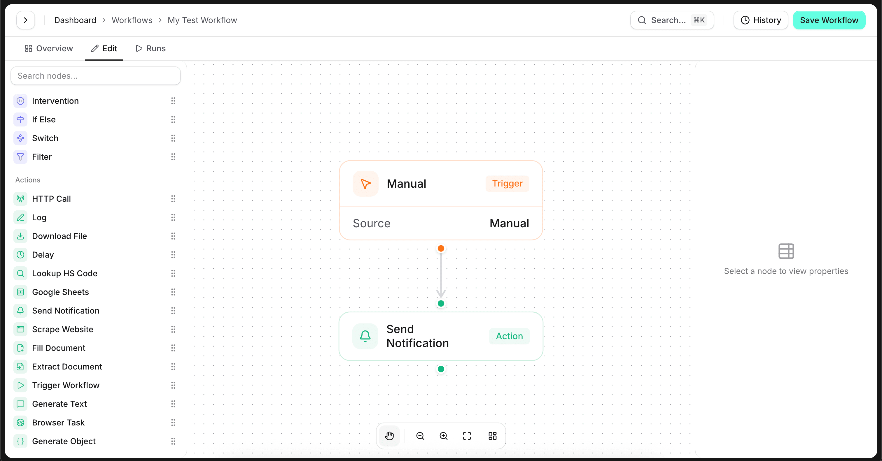Click the Save Workflow button
The width and height of the screenshot is (882, 461).
pyautogui.click(x=829, y=20)
